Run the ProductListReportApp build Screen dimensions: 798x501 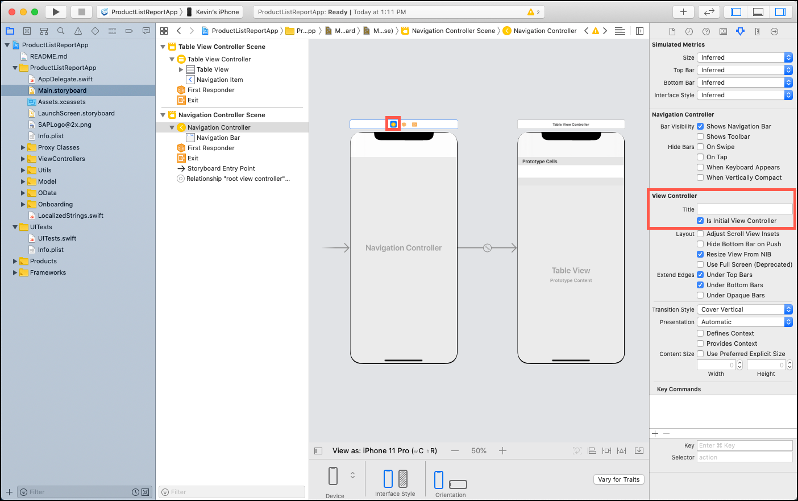coord(56,11)
